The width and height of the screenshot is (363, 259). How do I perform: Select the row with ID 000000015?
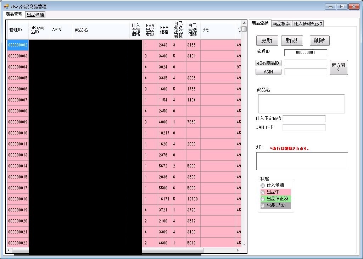(124, 177)
